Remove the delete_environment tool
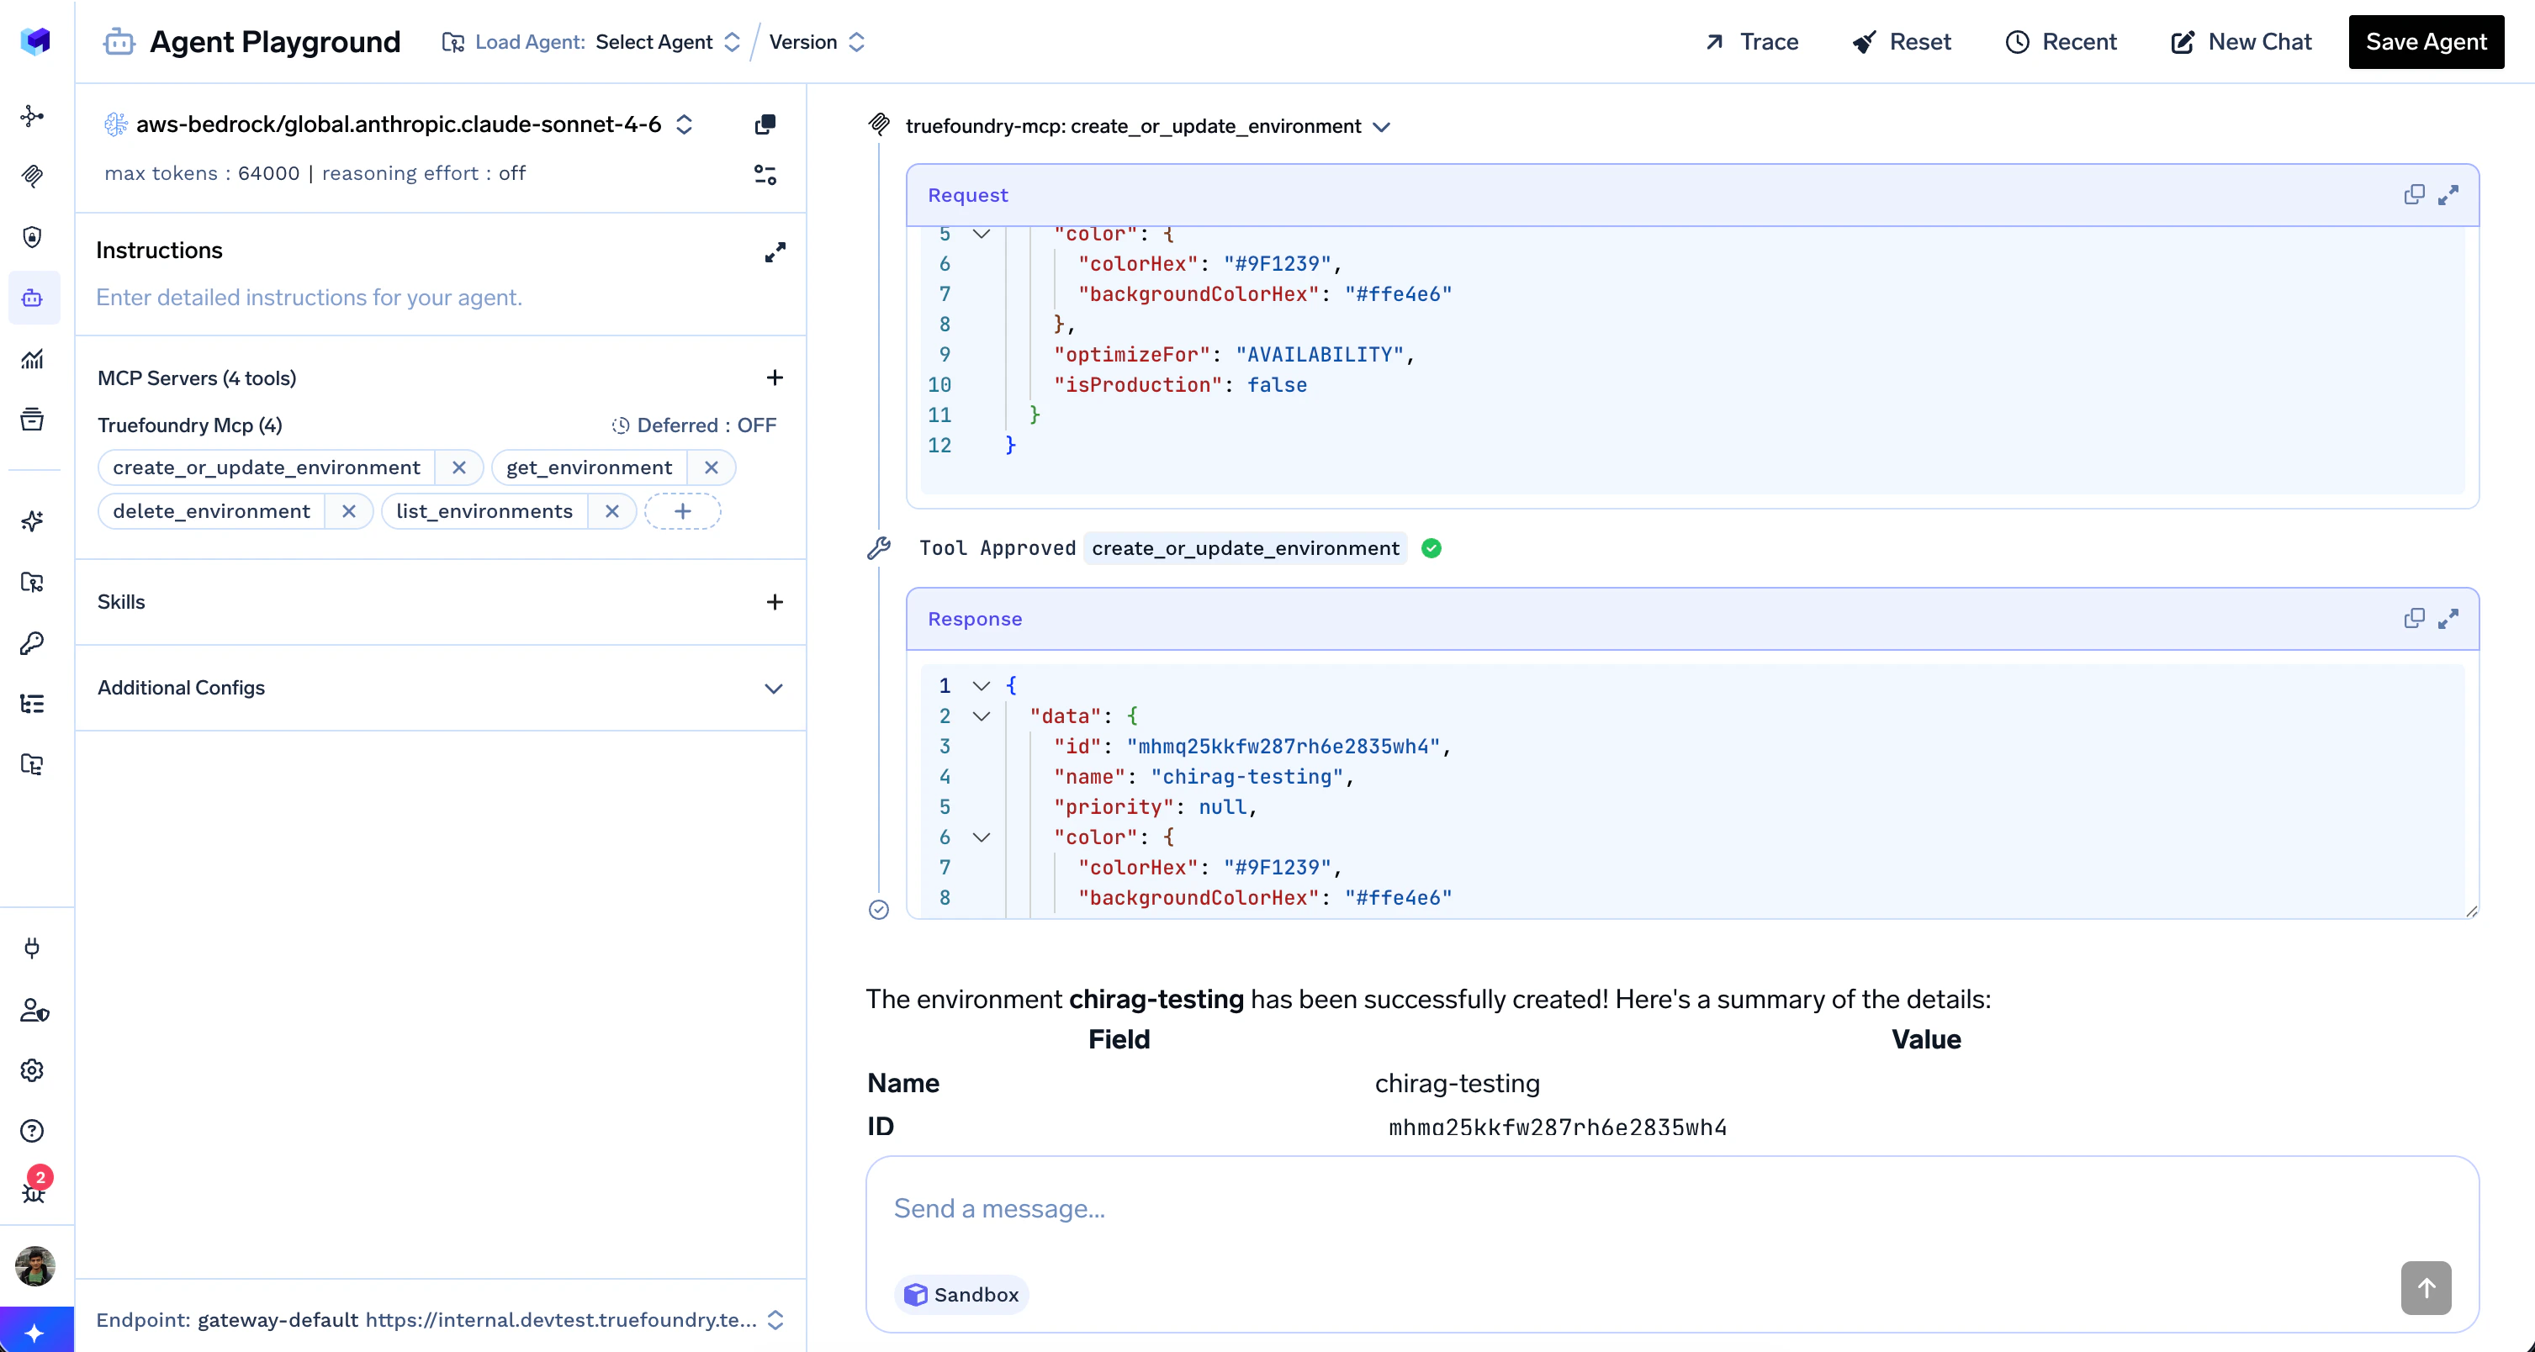Viewport: 2535px width, 1352px height. coord(348,510)
